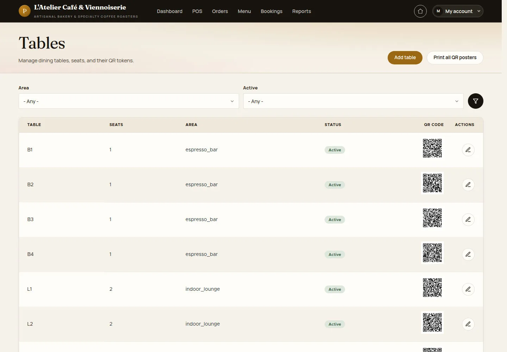Open the QR code for table L1
The height and width of the screenshot is (352, 507).
tap(432, 288)
